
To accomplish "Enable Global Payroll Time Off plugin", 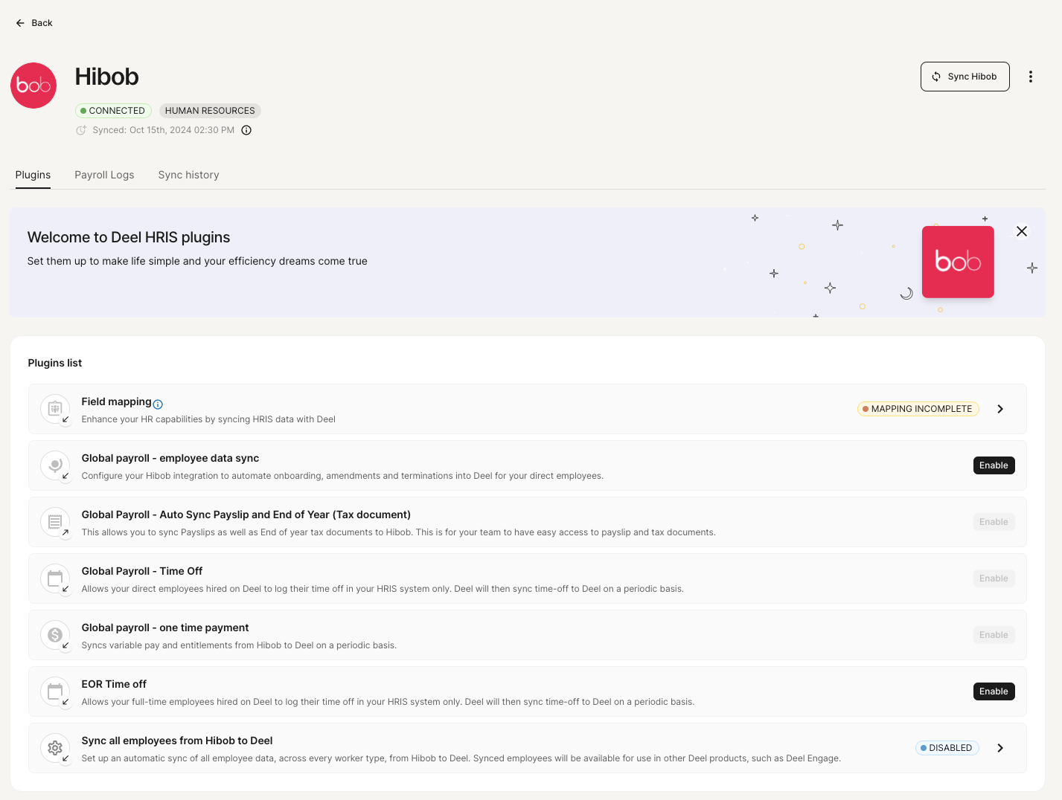I will tap(994, 578).
